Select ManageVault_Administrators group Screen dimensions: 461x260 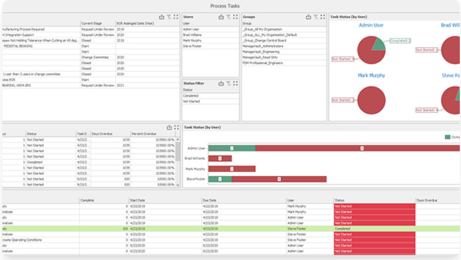coord(284,46)
